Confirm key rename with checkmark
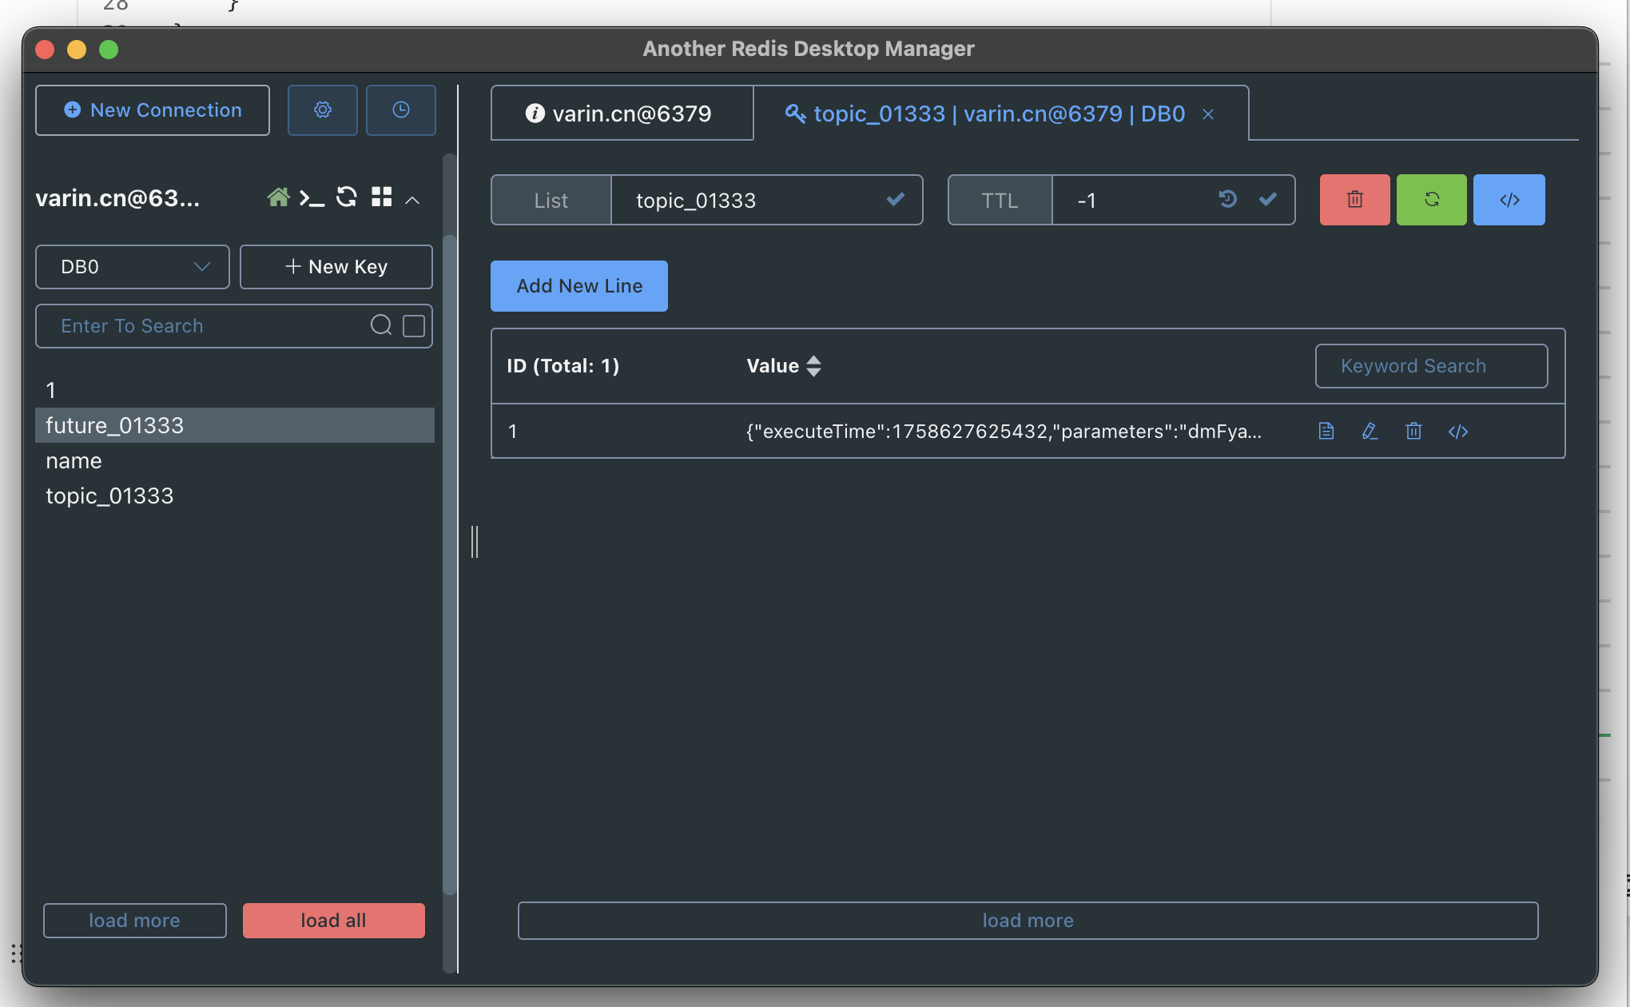The image size is (1630, 1007). click(x=896, y=199)
